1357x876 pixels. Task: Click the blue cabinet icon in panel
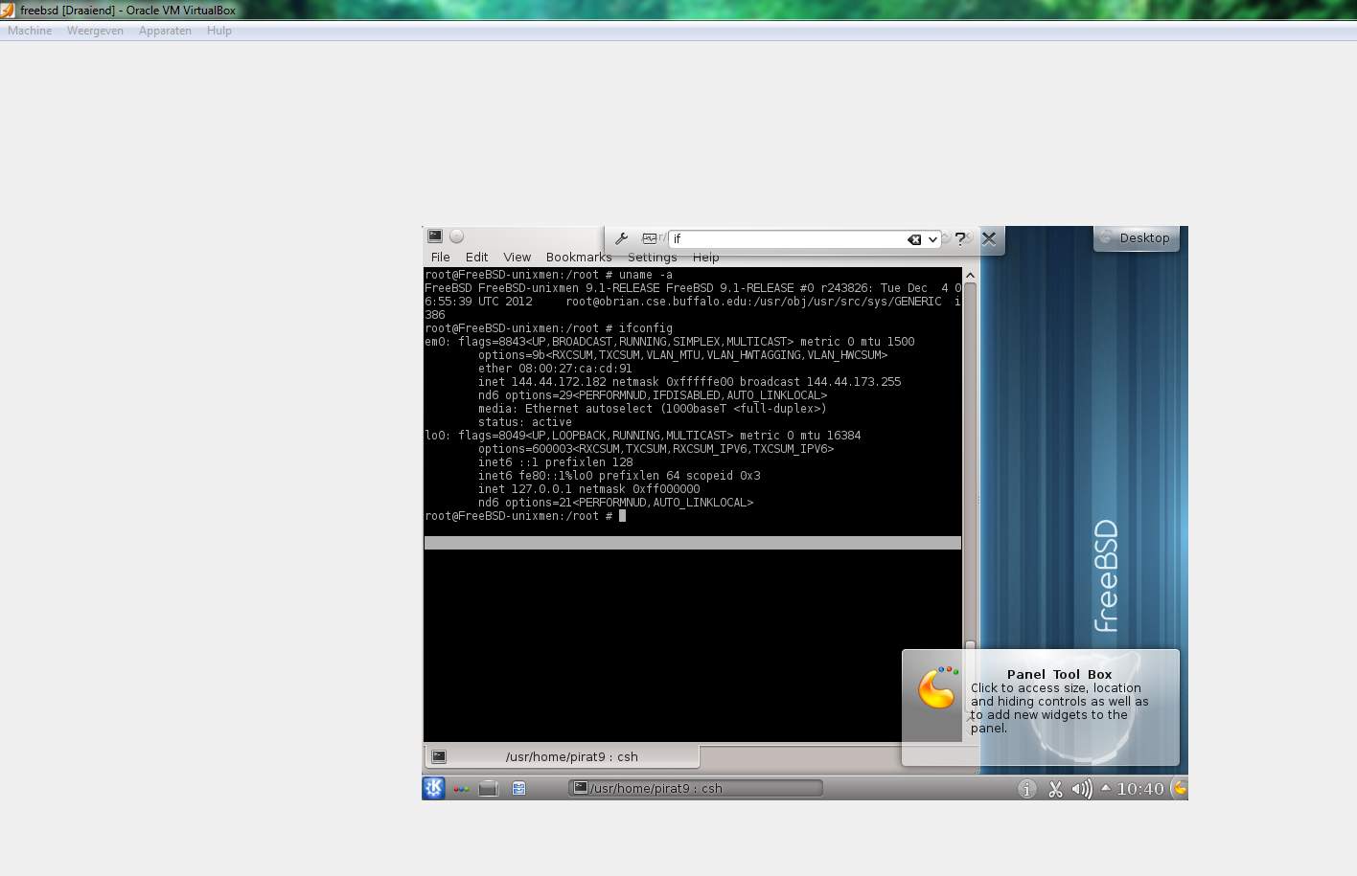pos(518,789)
